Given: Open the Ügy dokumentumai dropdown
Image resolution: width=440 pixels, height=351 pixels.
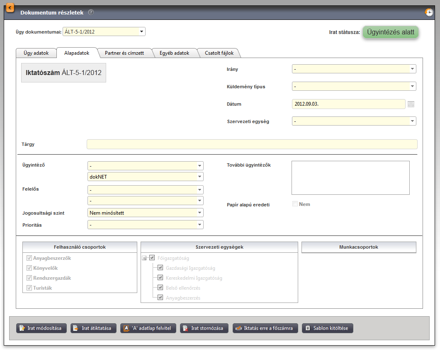Looking at the screenshot, I should click(x=104, y=31).
